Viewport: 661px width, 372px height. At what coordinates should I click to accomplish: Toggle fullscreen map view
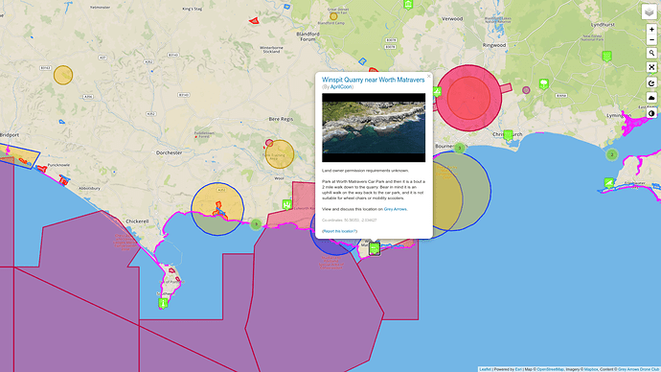point(651,67)
